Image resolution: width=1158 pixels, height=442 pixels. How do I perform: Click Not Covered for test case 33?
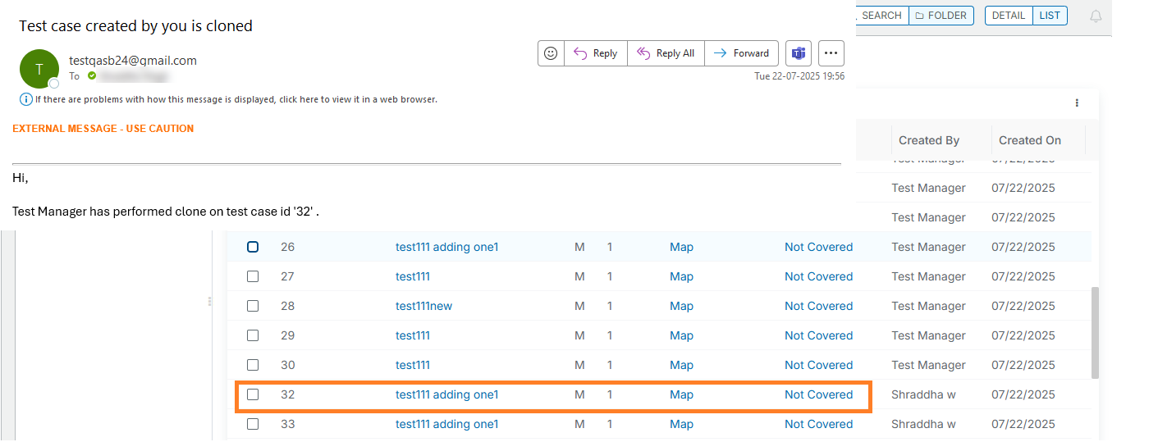(x=818, y=424)
